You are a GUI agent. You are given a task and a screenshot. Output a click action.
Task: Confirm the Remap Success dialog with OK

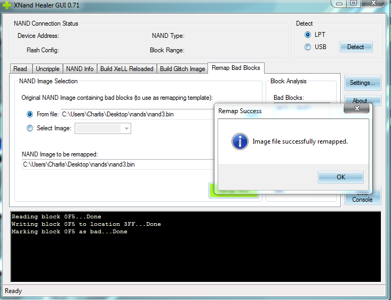[x=341, y=177]
